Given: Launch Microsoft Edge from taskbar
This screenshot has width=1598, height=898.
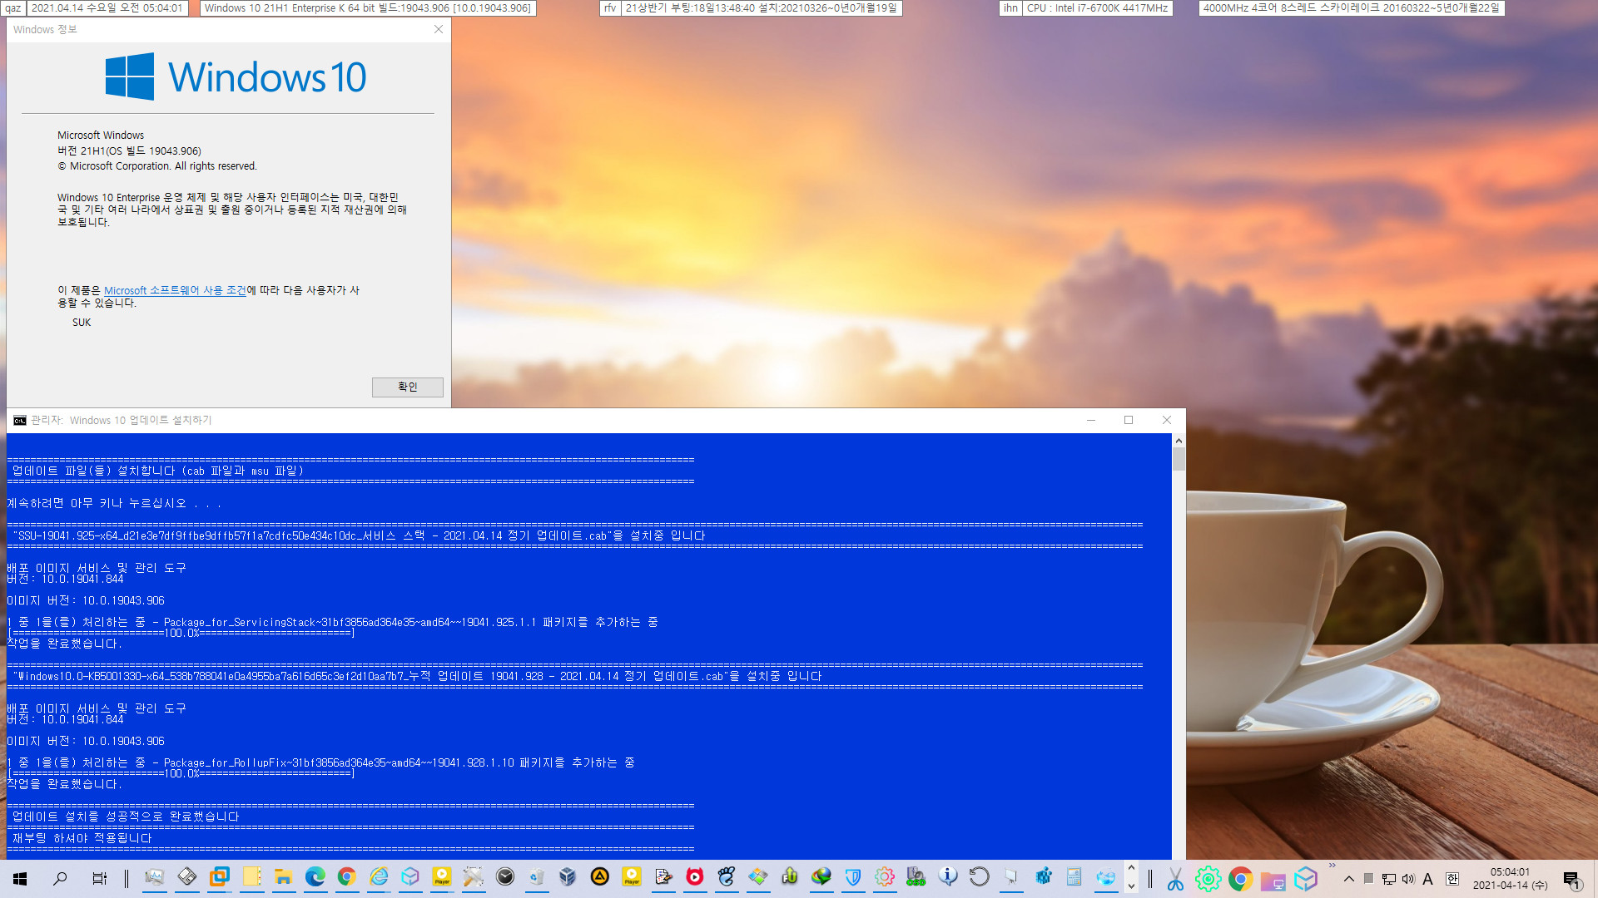Looking at the screenshot, I should 315,876.
